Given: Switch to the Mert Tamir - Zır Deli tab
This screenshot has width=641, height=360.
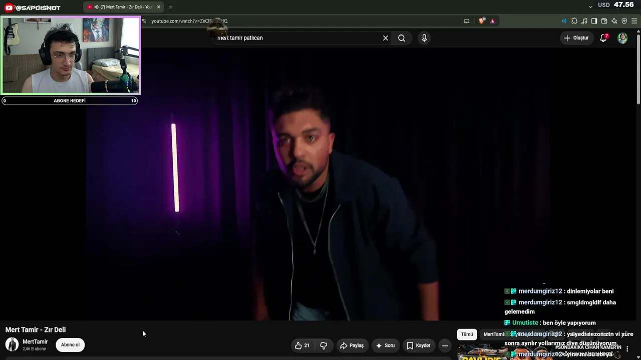Looking at the screenshot, I should (x=124, y=7).
